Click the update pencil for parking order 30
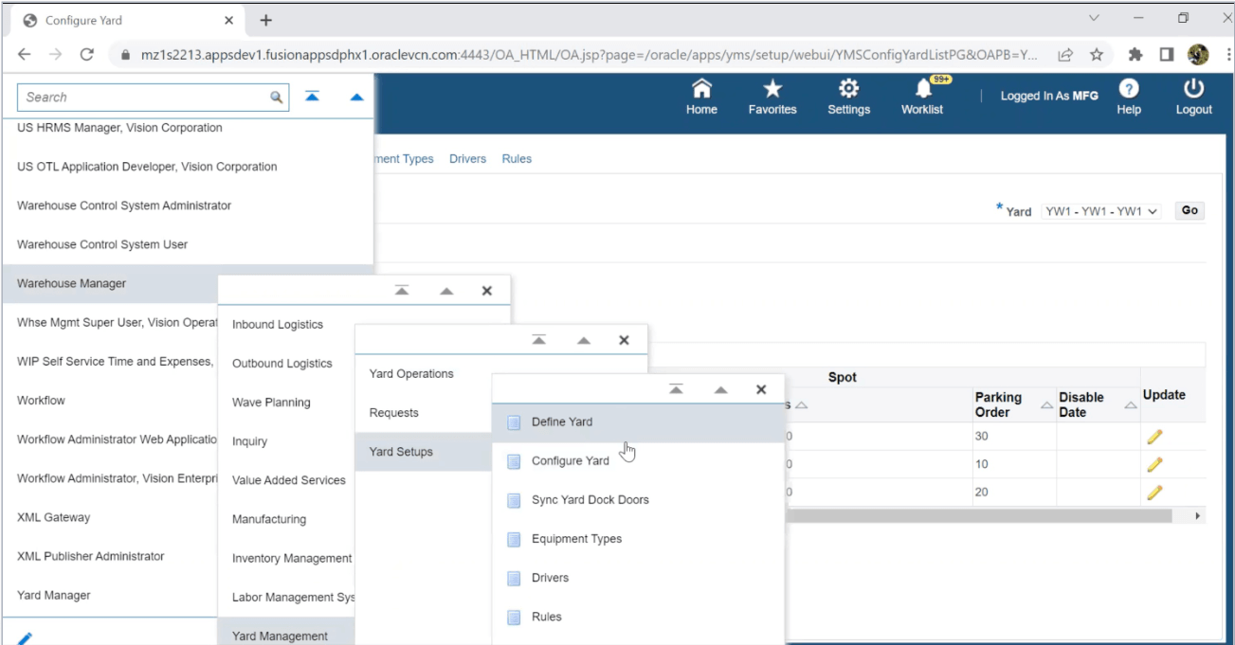Viewport: 1235px width, 645px height. point(1153,437)
